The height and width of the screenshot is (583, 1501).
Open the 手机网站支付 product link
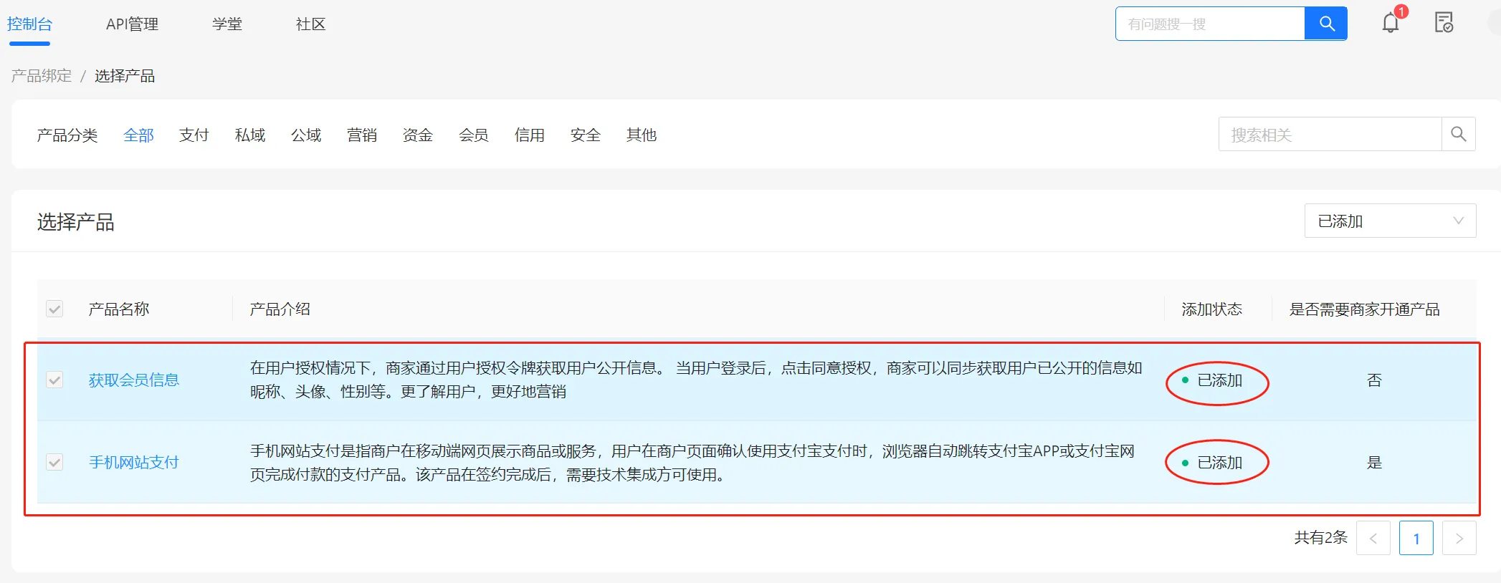click(133, 463)
